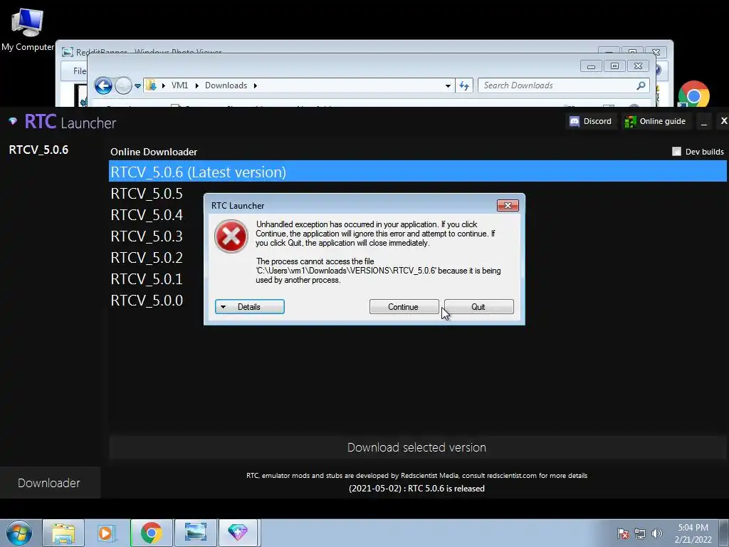729x547 pixels.
Task: Click the Discord icon in the RTC Launcher header
Action: coord(575,121)
